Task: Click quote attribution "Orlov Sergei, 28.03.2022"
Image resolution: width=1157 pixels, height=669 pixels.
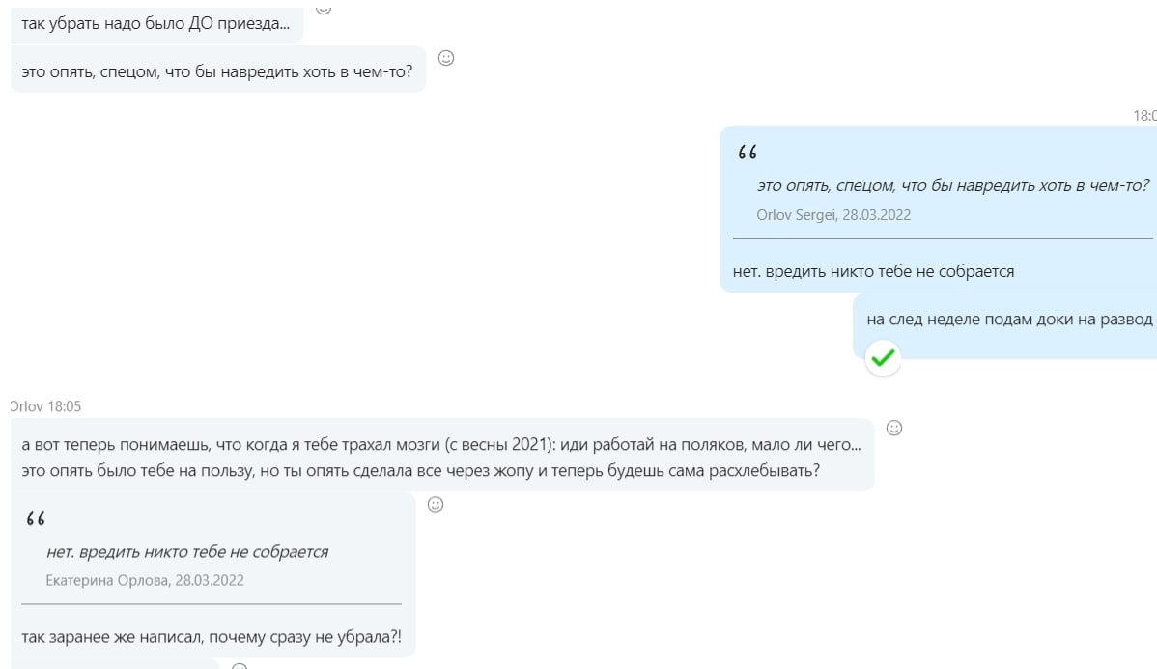Action: 833,215
